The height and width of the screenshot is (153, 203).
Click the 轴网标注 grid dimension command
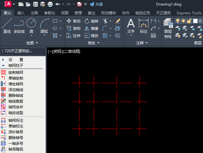[16, 121]
